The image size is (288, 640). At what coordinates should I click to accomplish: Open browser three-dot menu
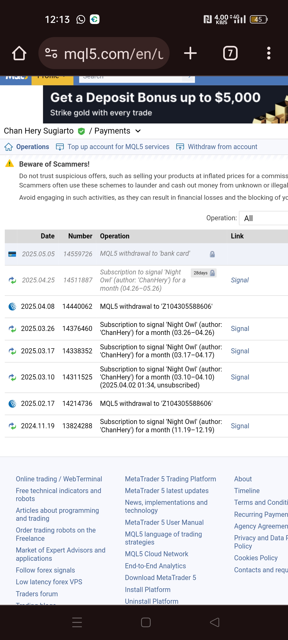269,53
